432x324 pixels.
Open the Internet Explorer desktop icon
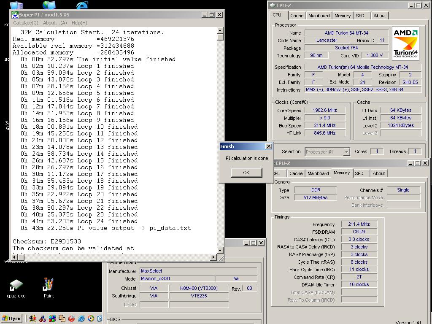[82, 5]
